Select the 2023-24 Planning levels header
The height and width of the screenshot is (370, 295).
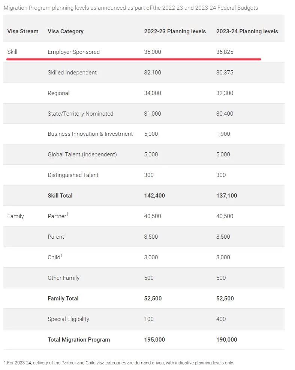247,31
